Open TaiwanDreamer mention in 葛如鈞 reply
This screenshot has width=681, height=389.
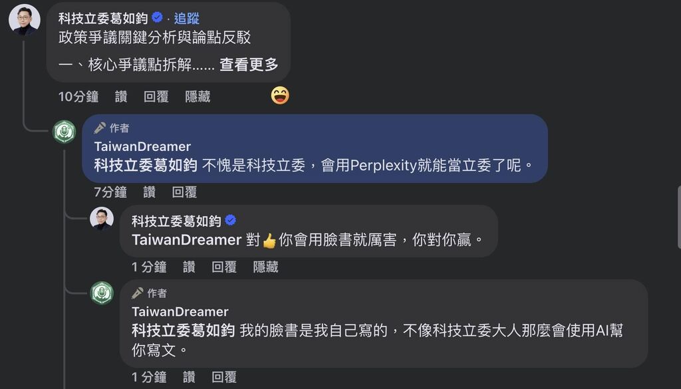click(187, 239)
